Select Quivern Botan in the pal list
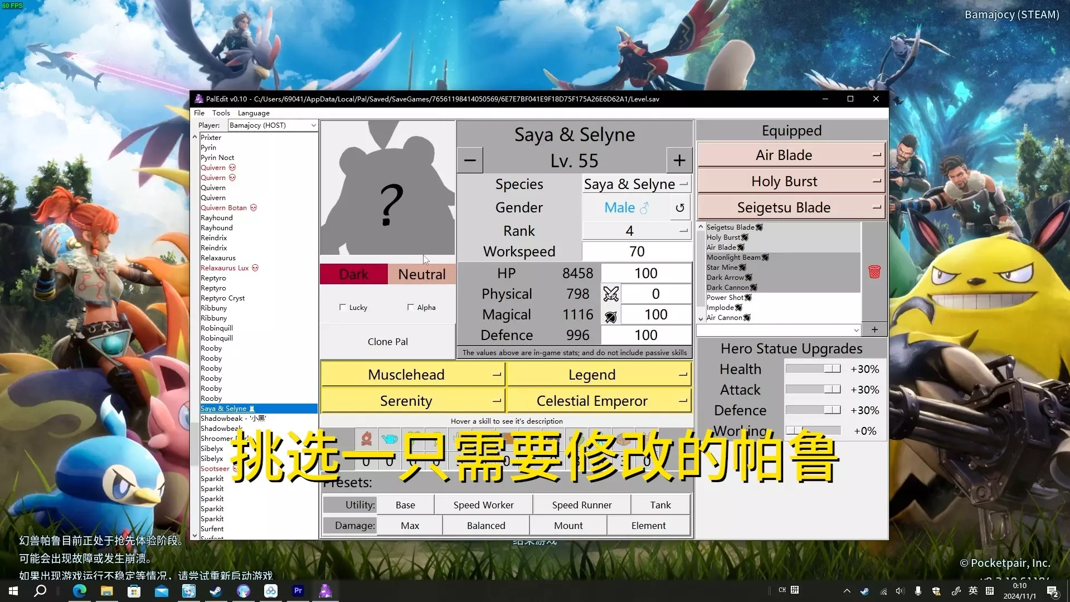This screenshot has width=1070, height=602. point(228,208)
